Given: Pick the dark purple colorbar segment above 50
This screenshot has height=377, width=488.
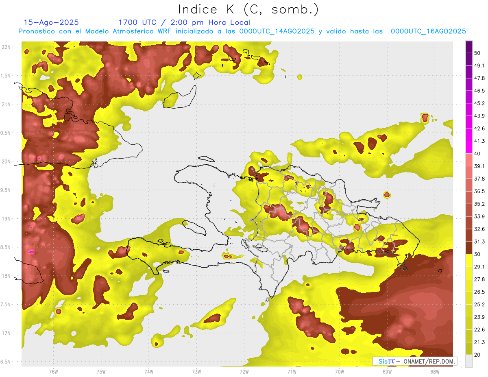Looking at the screenshot, I should coord(469,47).
